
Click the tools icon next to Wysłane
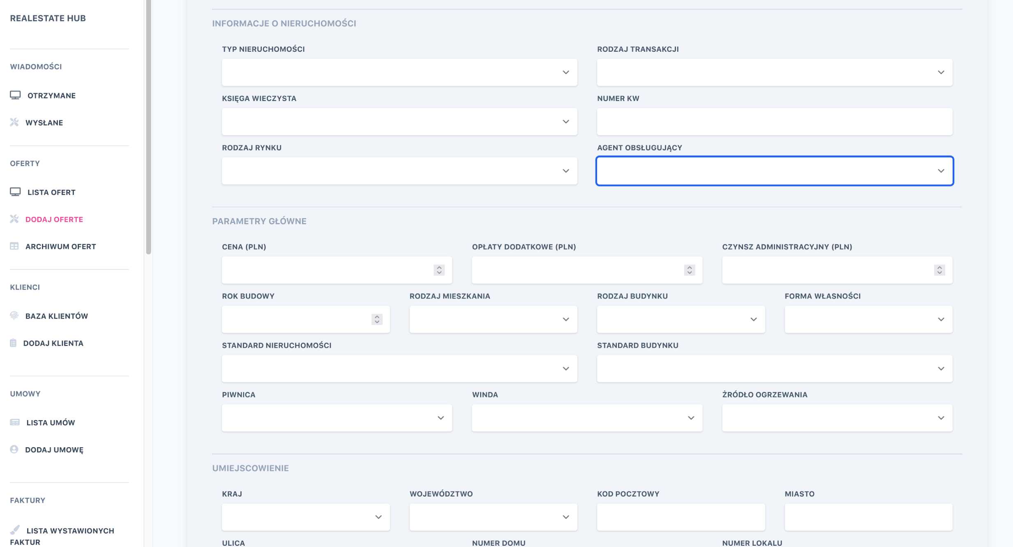point(14,122)
